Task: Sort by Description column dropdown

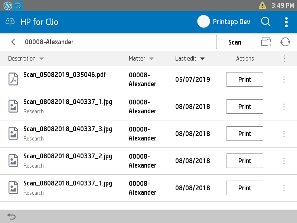Action: point(42,59)
